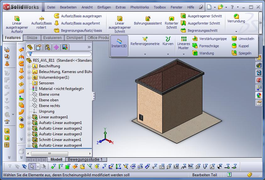Click the Verstärkungsrippe feature icon
Viewport: 265px width, 180px height.
(x=195, y=39)
